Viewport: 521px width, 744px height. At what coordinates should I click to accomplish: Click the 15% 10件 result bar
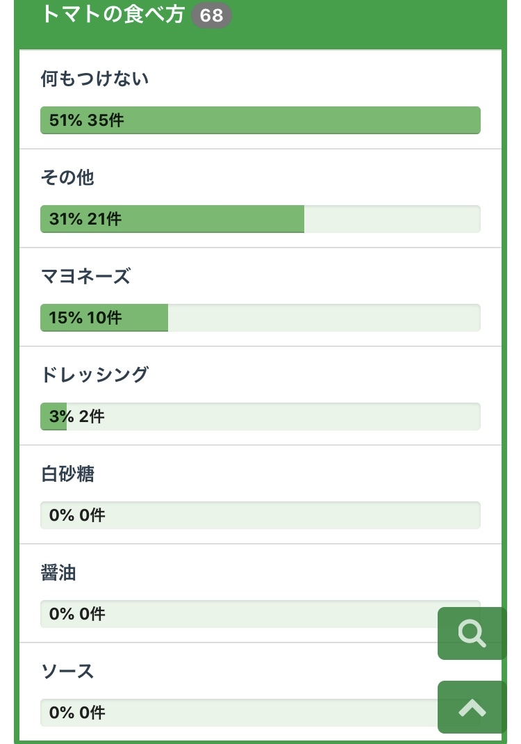[x=104, y=318]
